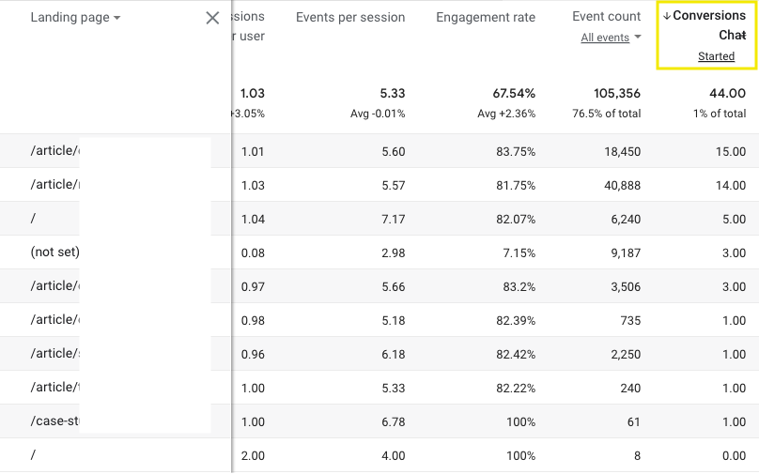759x474 pixels.
Task: Click the 40,888 event count value
Action: coord(615,185)
